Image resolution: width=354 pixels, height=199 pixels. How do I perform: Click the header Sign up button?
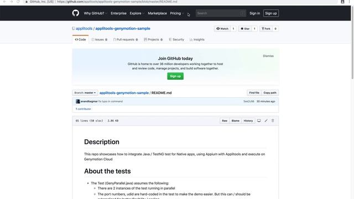pos(271,13)
